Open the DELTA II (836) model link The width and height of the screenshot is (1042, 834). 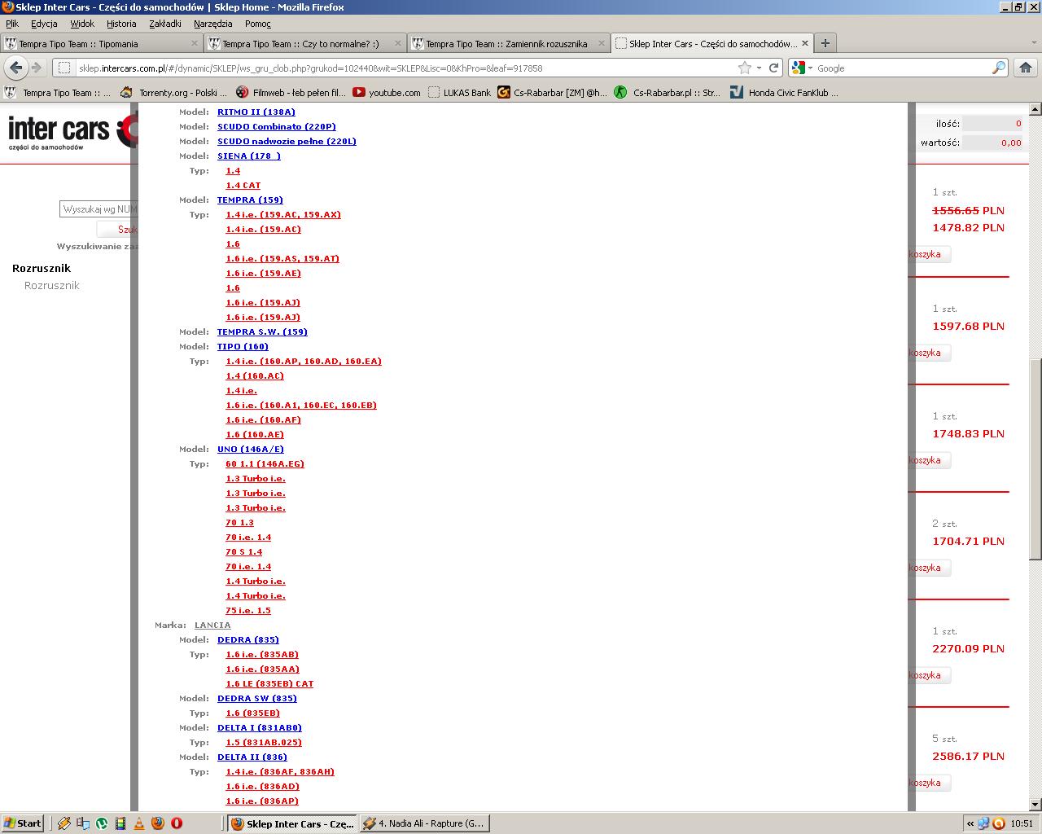pos(252,757)
